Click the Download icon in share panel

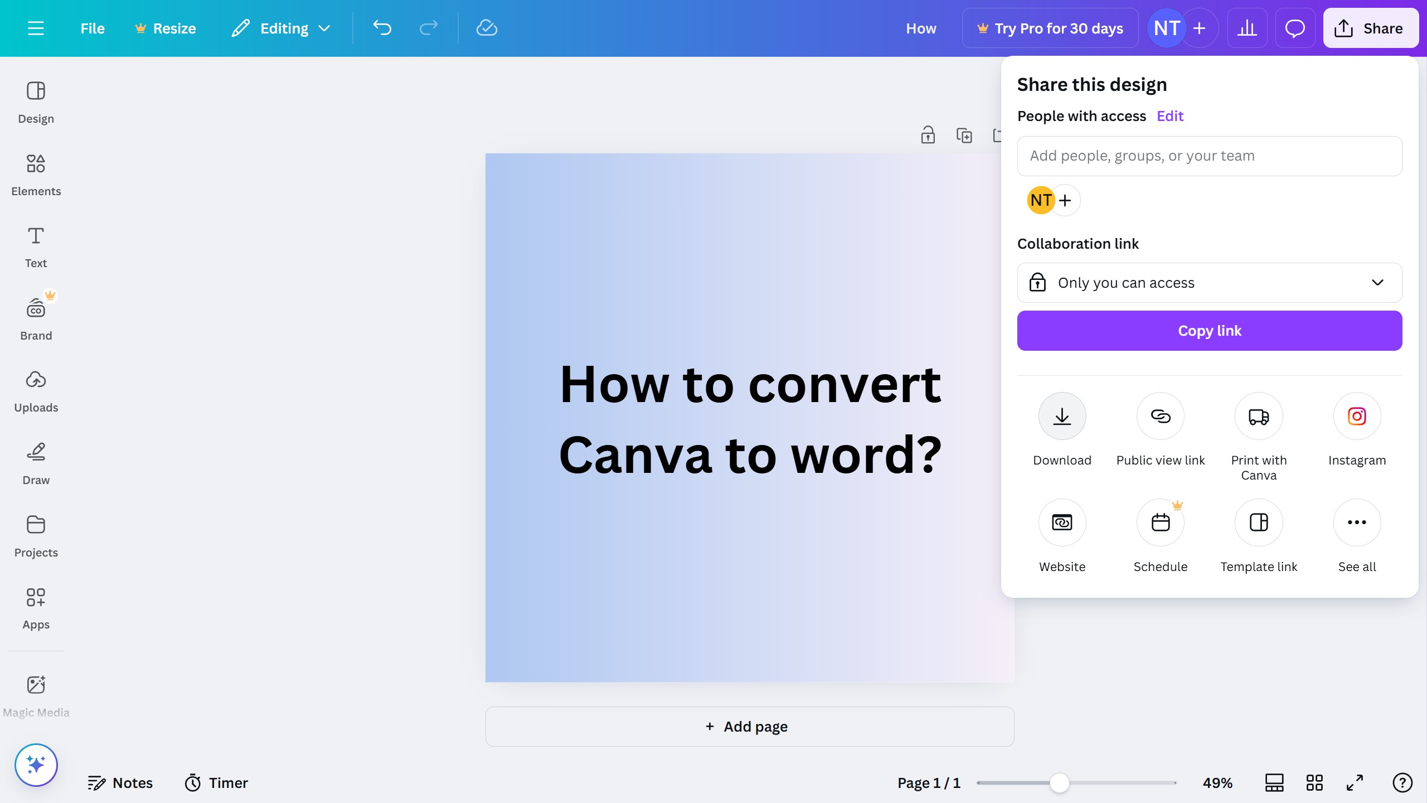pyautogui.click(x=1062, y=416)
